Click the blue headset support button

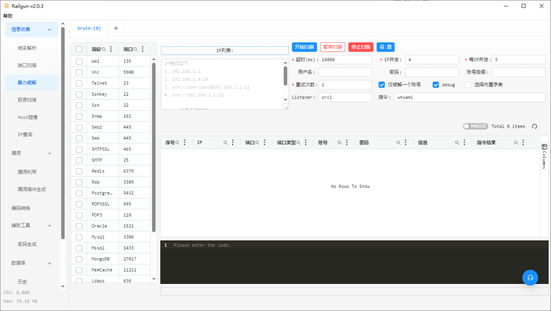[530, 277]
